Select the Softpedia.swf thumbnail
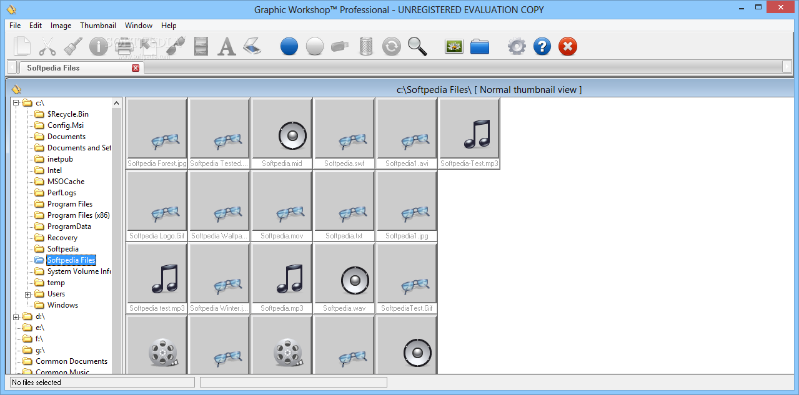Viewport: 799px width, 395px height. [x=344, y=134]
